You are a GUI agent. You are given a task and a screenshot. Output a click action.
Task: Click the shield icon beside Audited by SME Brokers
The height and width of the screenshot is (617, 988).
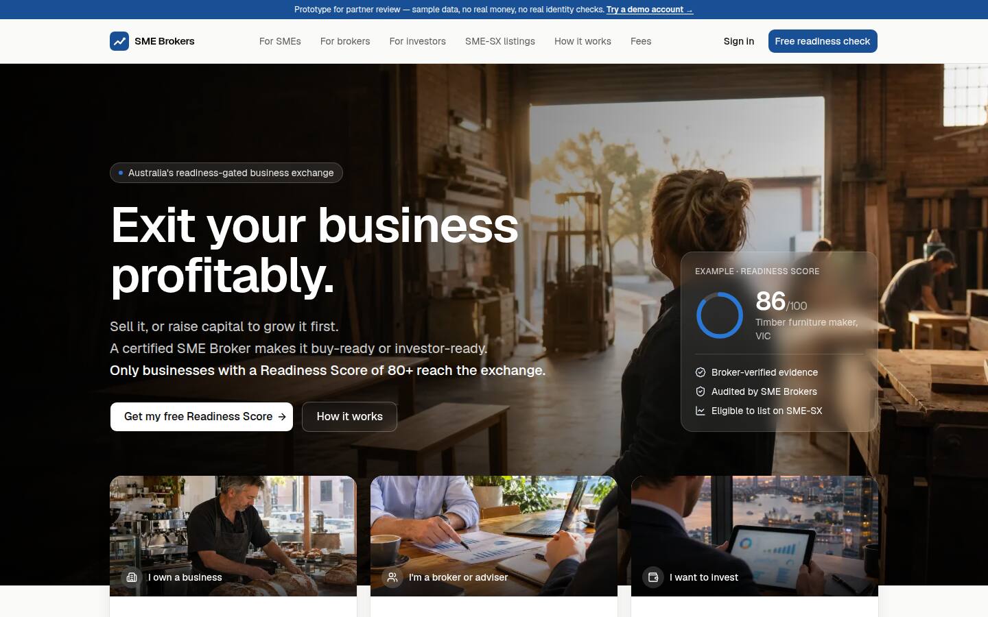(x=701, y=391)
